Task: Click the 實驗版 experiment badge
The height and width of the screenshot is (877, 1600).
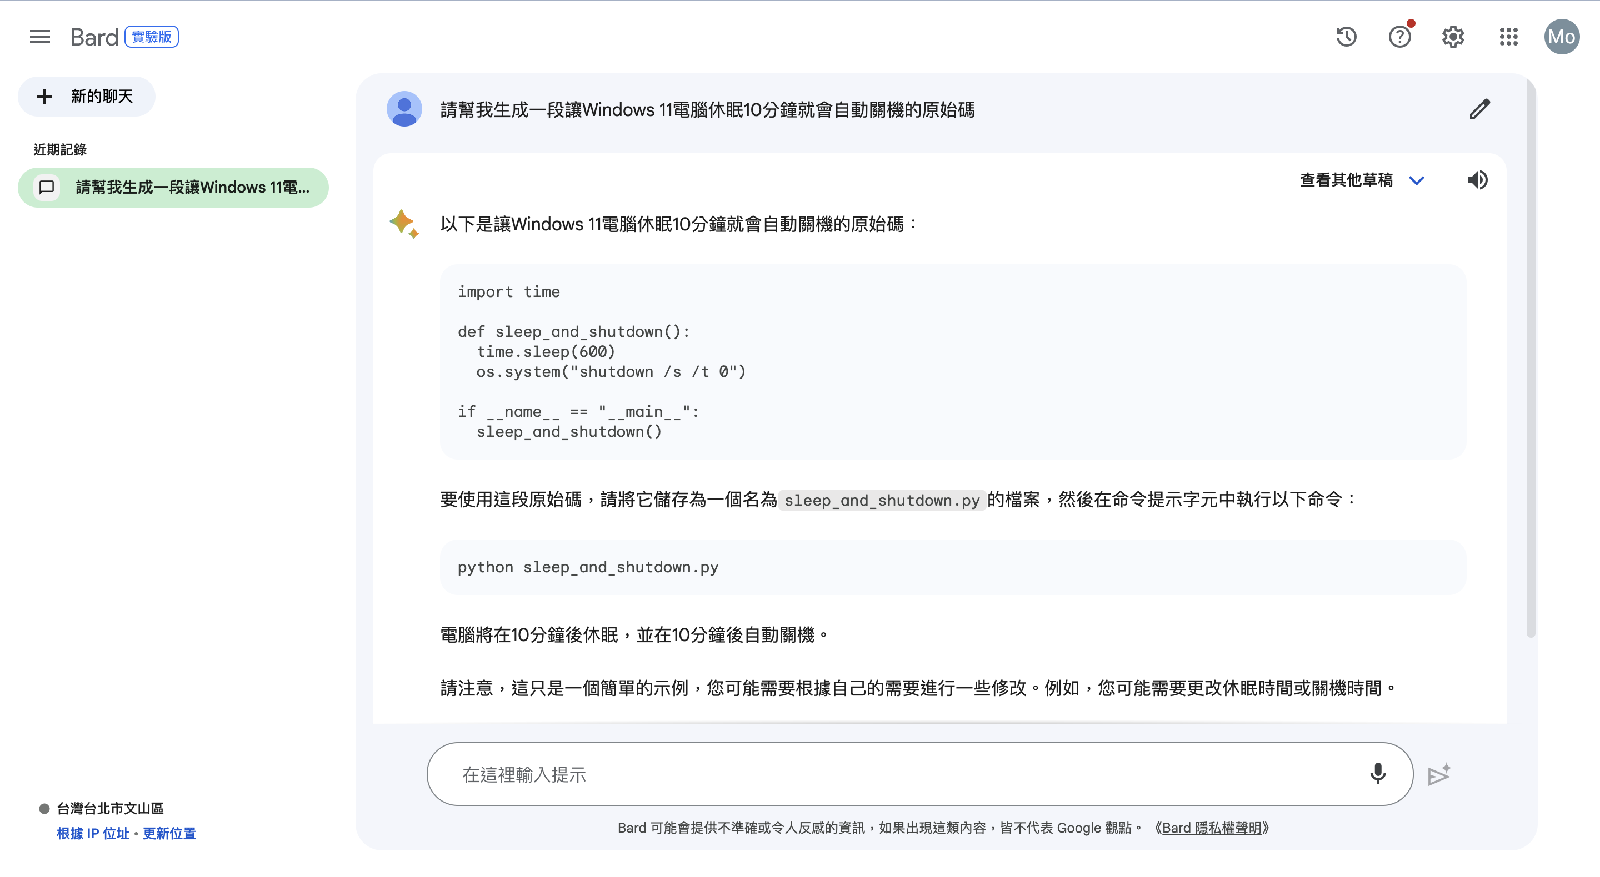Action: [x=152, y=37]
